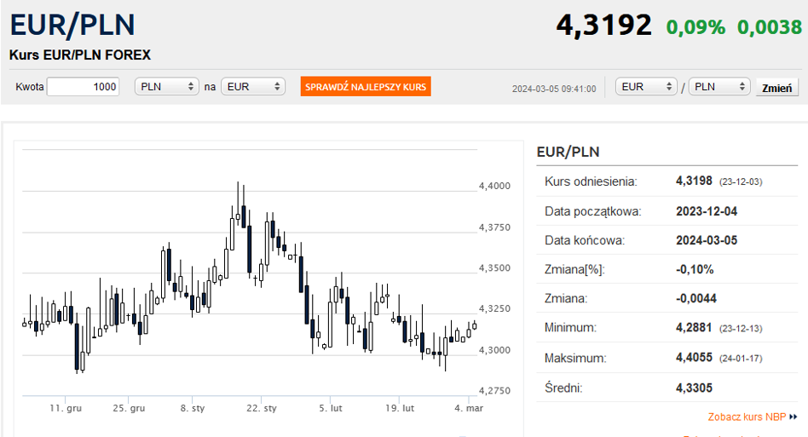Click the 4,4000 price level axis label

tap(494, 186)
